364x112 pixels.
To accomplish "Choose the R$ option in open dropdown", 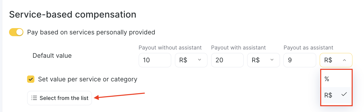I will [336, 95].
